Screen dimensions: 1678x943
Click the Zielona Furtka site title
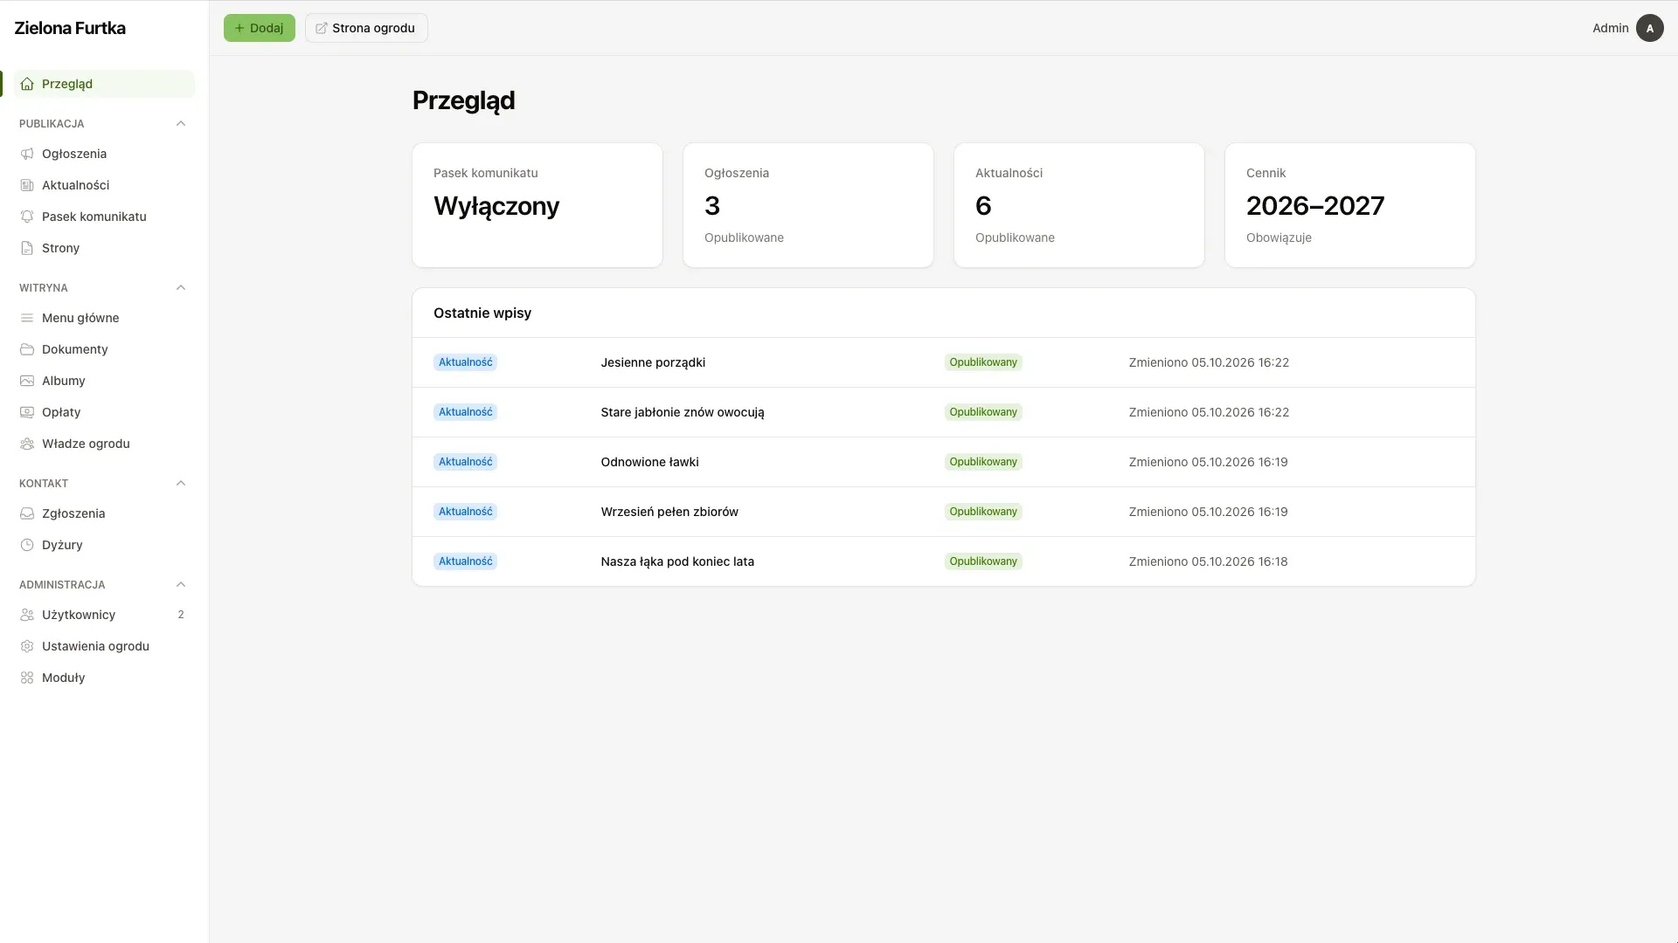(x=70, y=28)
